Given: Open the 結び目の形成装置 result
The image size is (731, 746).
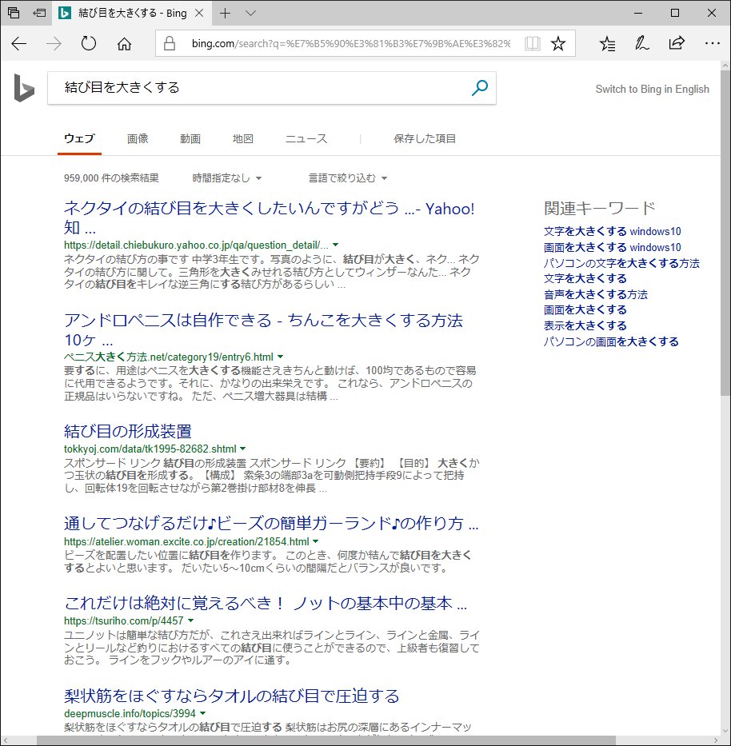Looking at the screenshot, I should coord(127,431).
